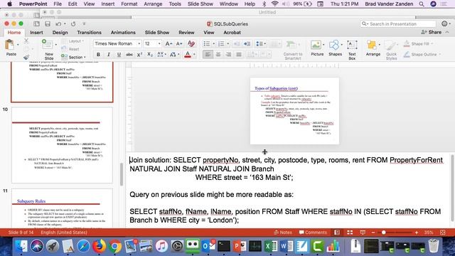
Task: Toggle Italic formatting
Action: click(x=109, y=55)
